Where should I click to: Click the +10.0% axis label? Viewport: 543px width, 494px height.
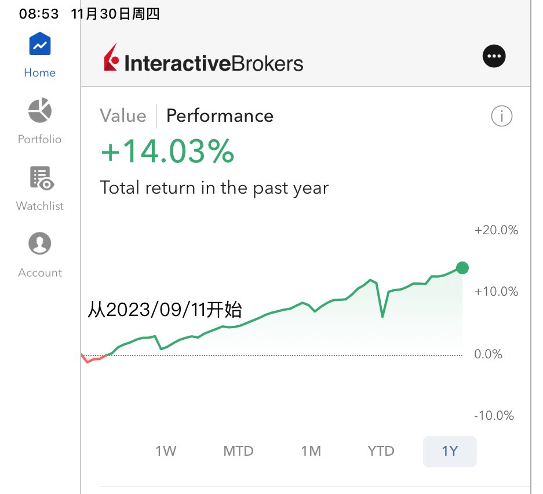496,291
